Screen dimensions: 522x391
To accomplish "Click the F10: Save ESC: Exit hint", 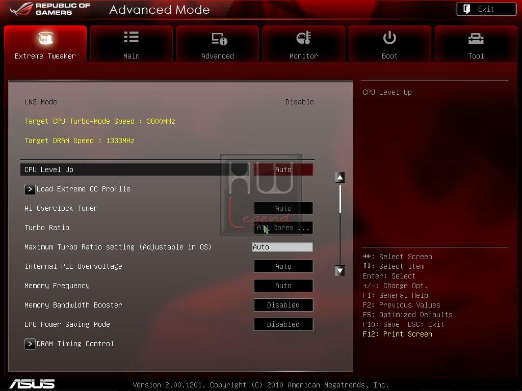I will coord(404,324).
